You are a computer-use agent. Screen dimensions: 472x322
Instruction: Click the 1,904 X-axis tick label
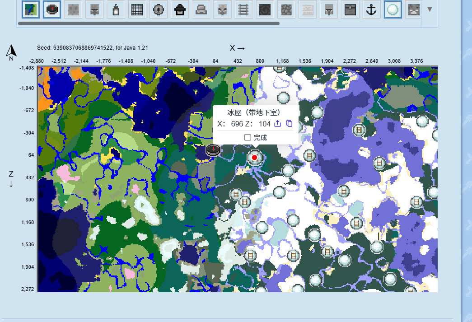click(x=327, y=61)
